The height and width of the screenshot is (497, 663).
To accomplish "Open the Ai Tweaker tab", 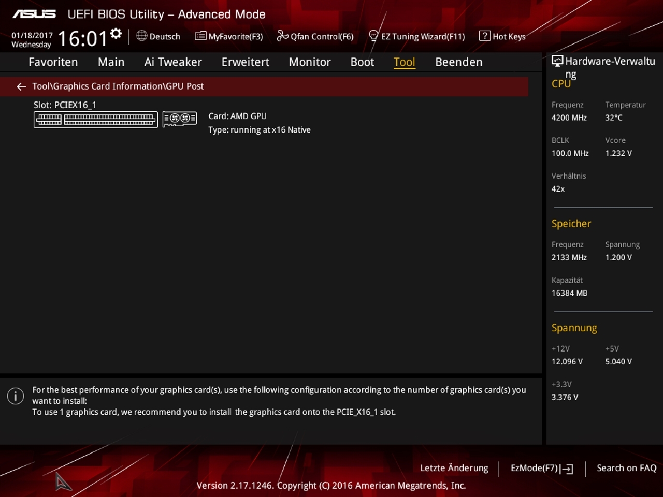I will (173, 62).
